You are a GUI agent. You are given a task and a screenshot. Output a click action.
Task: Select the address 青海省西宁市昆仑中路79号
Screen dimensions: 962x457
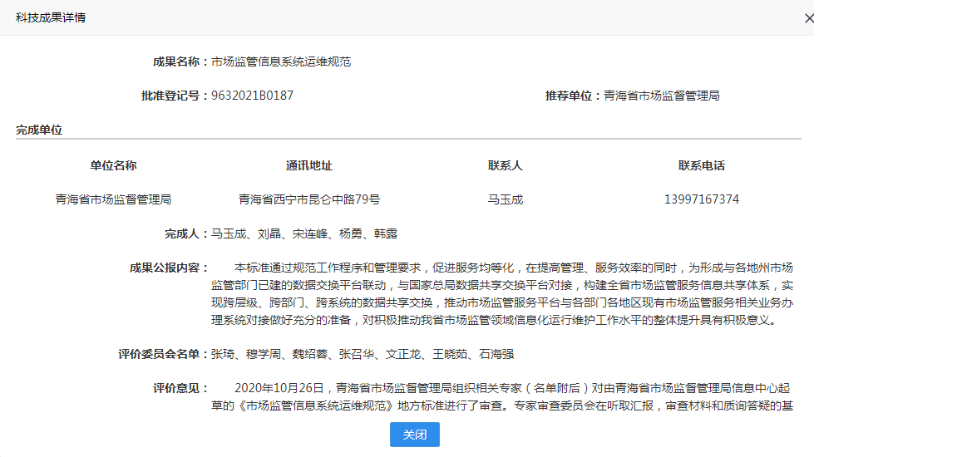tap(308, 199)
